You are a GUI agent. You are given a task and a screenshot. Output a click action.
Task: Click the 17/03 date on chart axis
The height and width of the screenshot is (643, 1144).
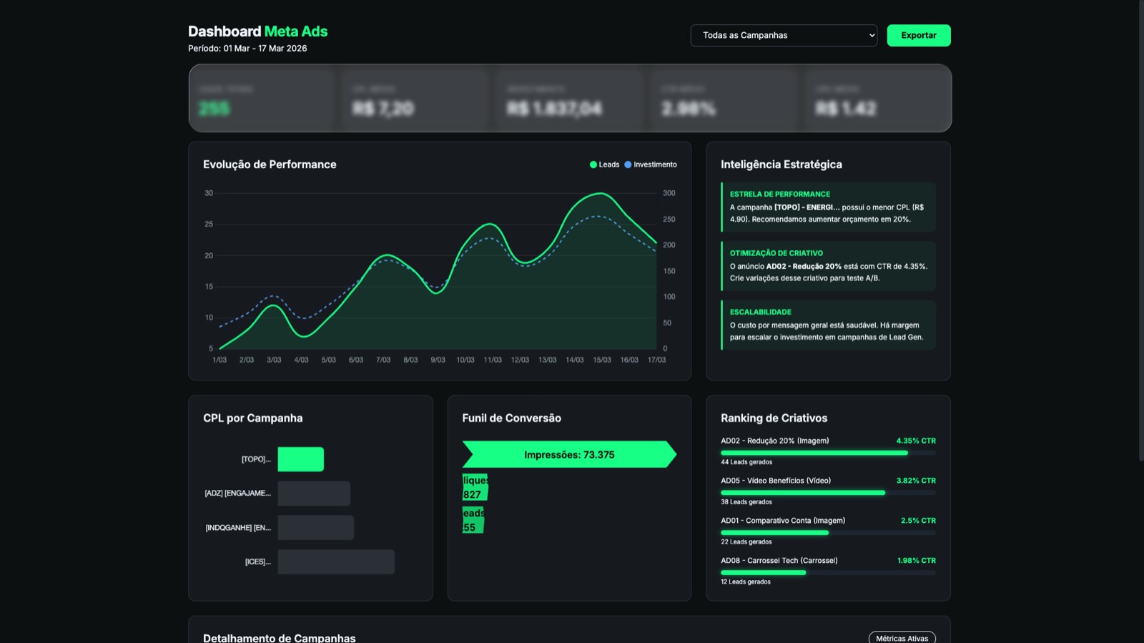click(656, 360)
